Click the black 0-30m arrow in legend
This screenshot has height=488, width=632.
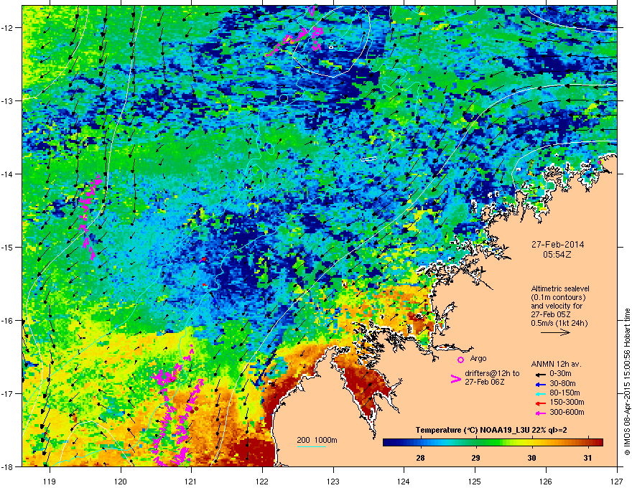tap(541, 374)
